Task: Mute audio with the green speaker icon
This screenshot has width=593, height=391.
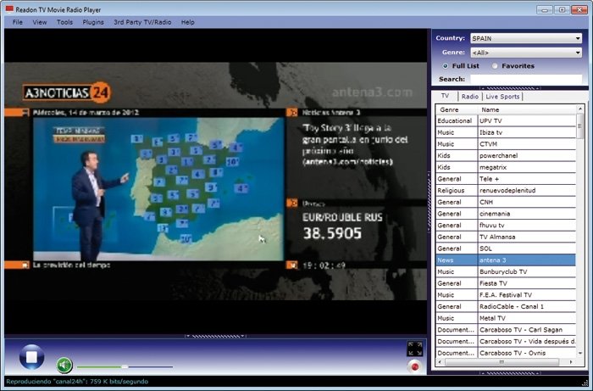Action: point(64,365)
